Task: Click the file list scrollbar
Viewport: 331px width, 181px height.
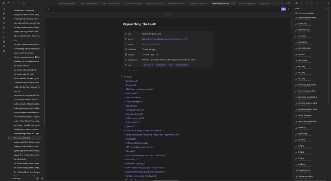Action: [x=44, y=86]
